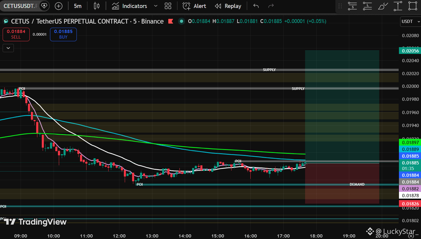421x239 pixels.
Task: Click the red flag icon beside Binance
Action: pyautogui.click(x=170, y=21)
